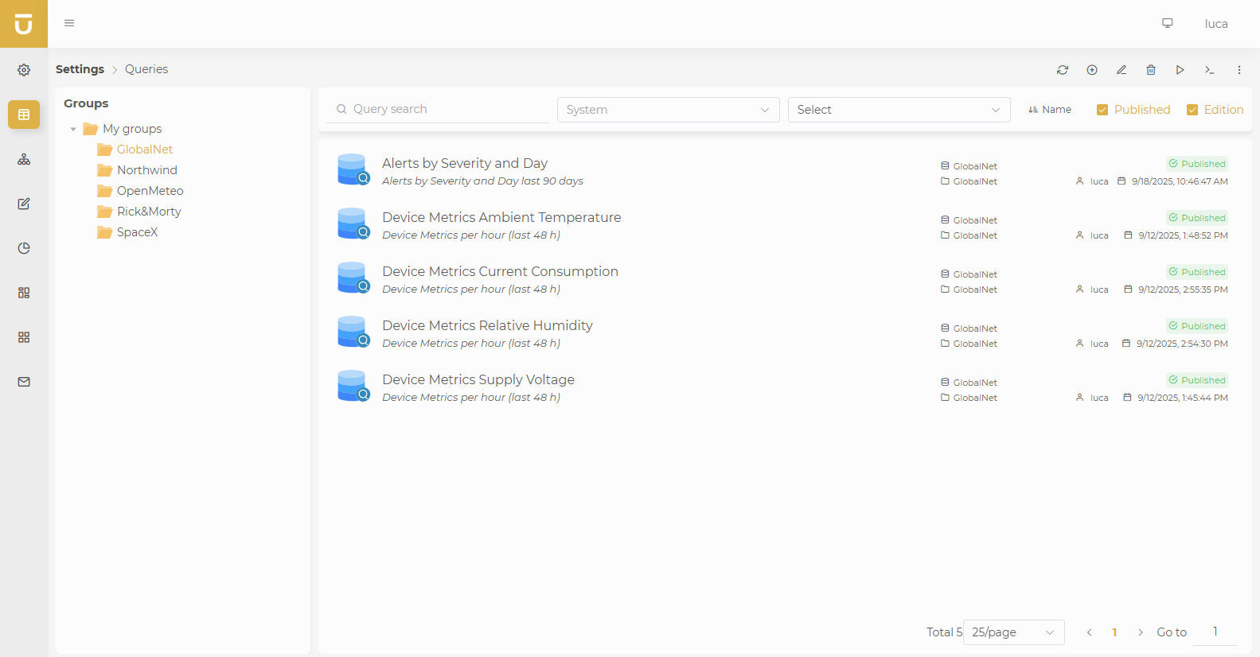The height and width of the screenshot is (657, 1260).
Task: Toggle the hamburger menu in header
Action: [69, 23]
